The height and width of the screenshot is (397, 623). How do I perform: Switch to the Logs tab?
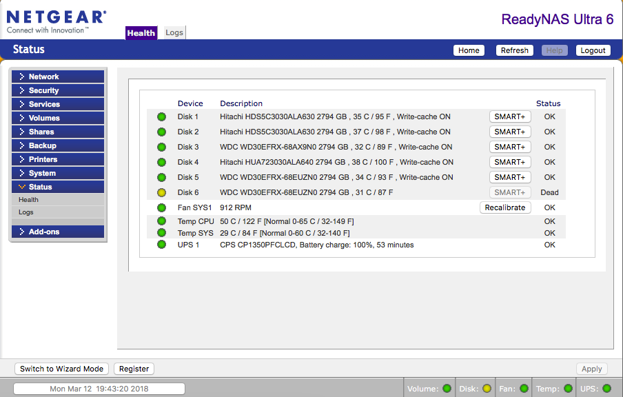174,32
